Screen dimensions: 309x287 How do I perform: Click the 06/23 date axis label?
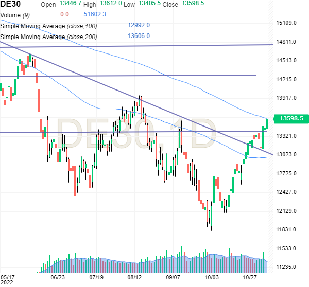(x=57, y=276)
